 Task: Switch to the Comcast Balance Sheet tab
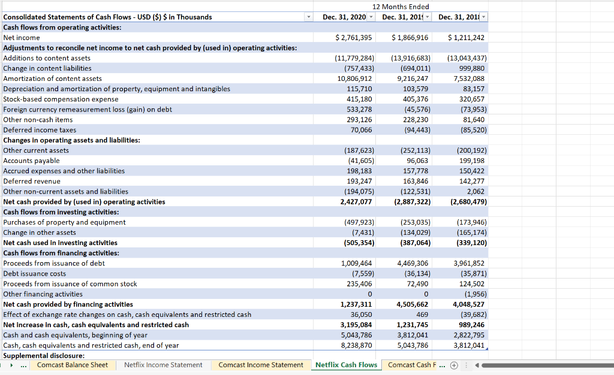[73, 365]
